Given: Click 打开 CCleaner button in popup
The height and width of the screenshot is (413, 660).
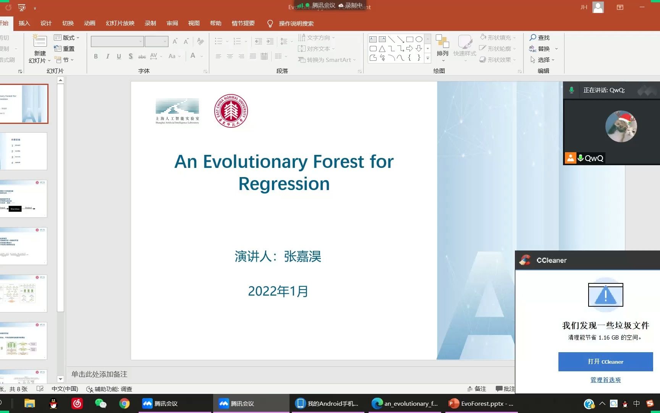Looking at the screenshot, I should pos(605,362).
